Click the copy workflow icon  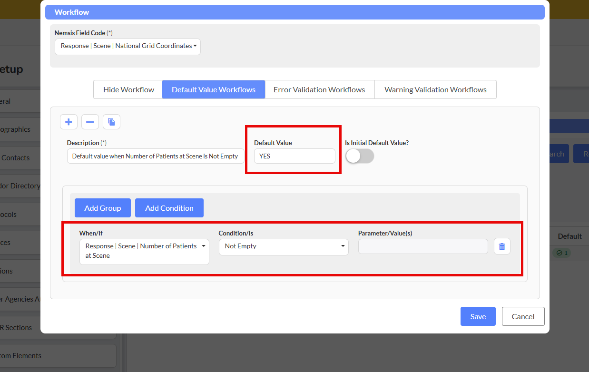[111, 122]
